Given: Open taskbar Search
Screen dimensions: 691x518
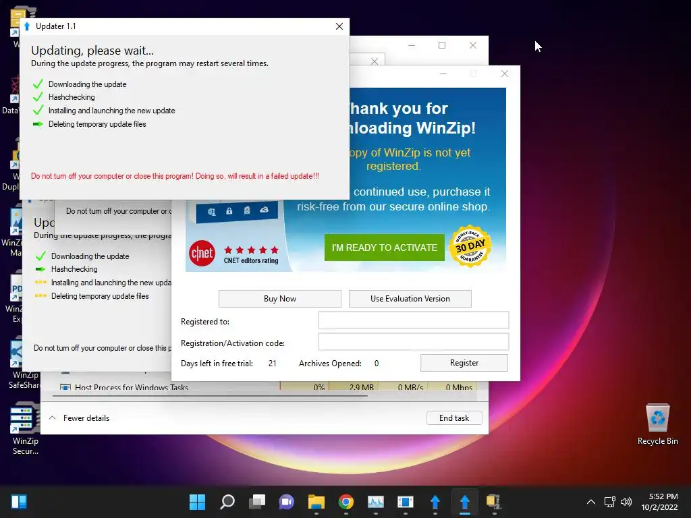Looking at the screenshot, I should (227, 502).
